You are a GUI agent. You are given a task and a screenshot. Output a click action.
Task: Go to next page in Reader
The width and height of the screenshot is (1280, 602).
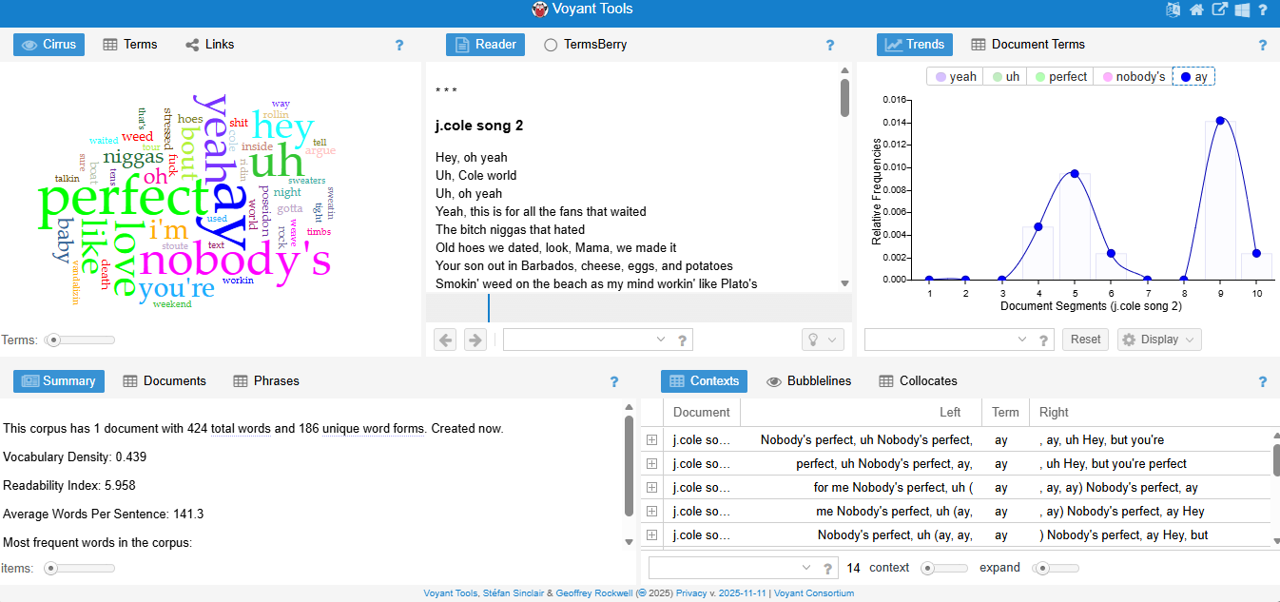coord(475,340)
